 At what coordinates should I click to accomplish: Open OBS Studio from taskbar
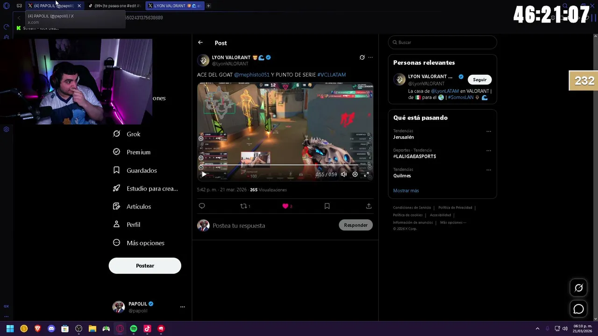78,329
